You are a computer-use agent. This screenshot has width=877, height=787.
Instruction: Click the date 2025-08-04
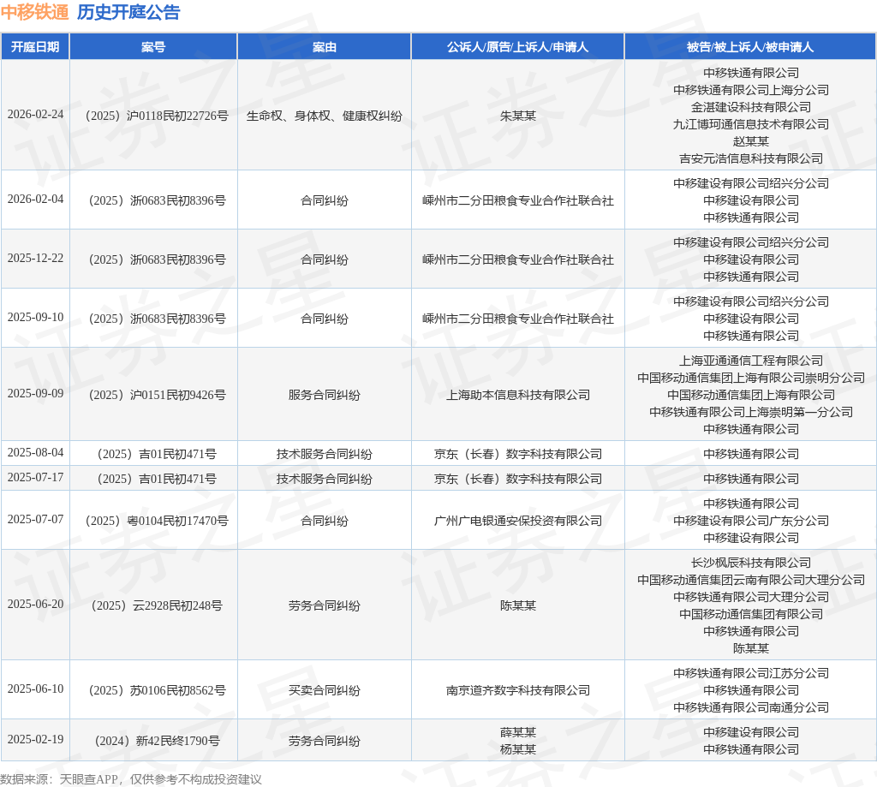(x=35, y=452)
